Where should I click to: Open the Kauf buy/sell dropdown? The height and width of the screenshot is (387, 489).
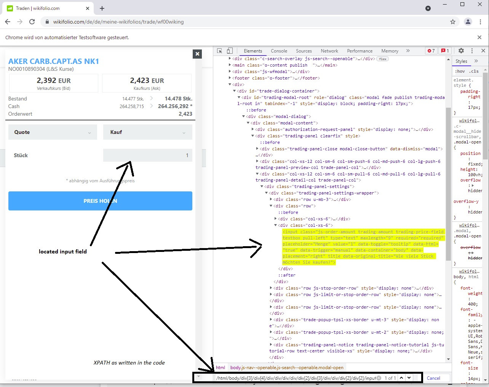[148, 132]
